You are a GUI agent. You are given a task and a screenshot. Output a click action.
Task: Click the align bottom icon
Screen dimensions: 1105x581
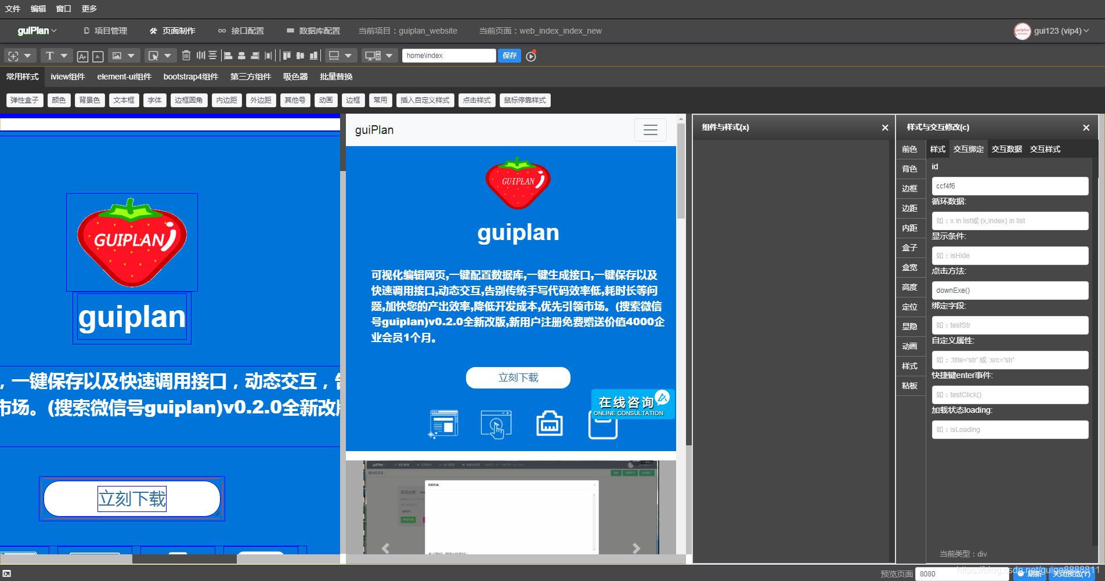pyautogui.click(x=313, y=56)
